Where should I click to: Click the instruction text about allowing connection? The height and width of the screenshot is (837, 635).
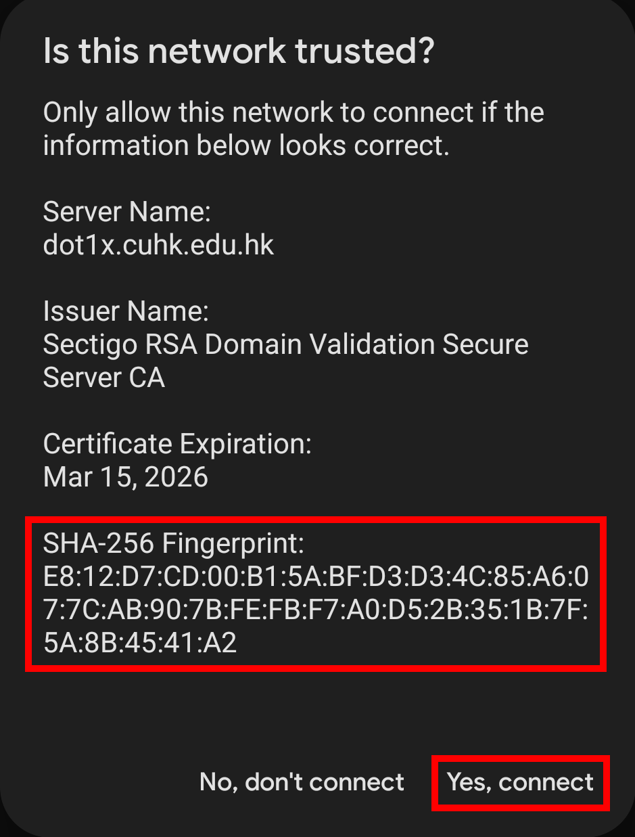(293, 128)
